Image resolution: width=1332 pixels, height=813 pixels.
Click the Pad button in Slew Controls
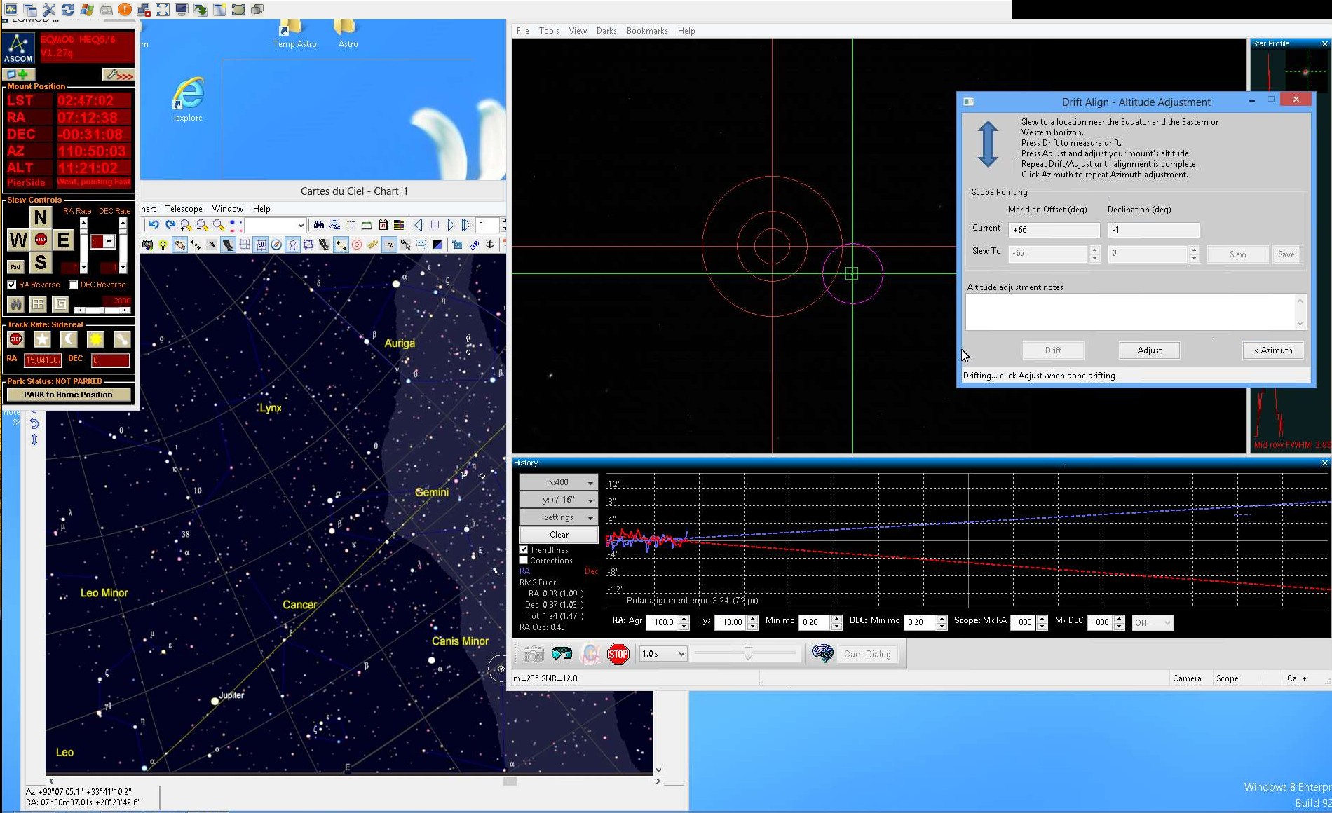coord(15,267)
